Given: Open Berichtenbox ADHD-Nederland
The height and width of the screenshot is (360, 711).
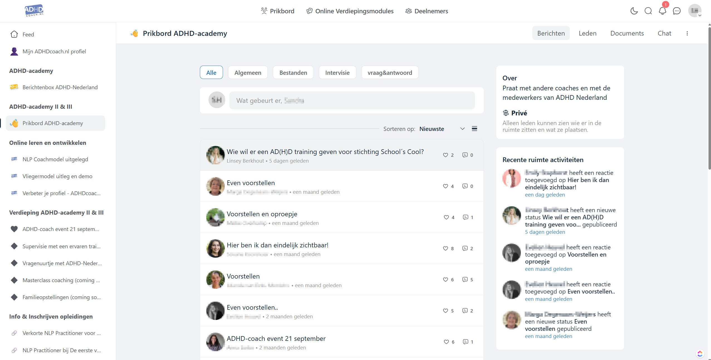Looking at the screenshot, I should (56, 87).
